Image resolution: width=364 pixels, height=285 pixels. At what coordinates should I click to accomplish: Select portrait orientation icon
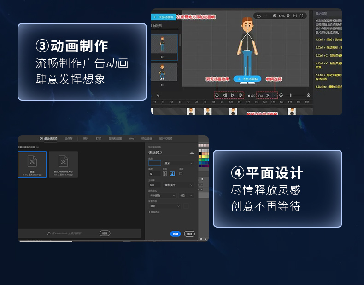[165, 174]
